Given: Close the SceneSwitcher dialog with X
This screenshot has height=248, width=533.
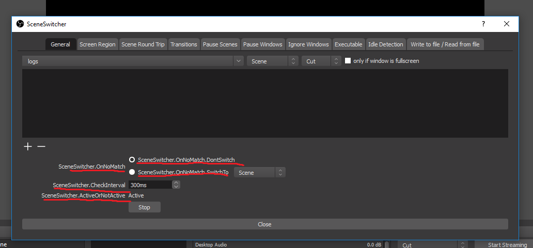Looking at the screenshot, I should point(507,24).
